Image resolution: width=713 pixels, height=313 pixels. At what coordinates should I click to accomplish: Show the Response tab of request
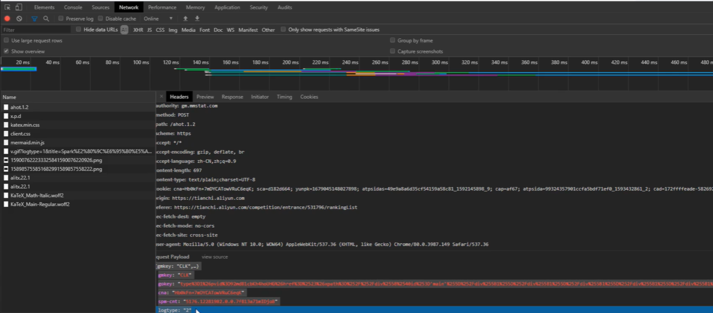click(x=232, y=97)
